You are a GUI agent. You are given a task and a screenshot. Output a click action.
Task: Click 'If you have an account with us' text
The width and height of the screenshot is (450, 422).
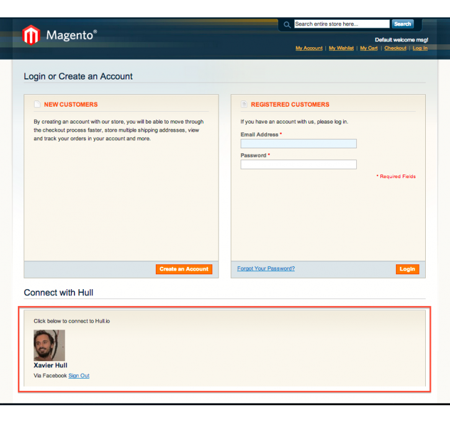point(294,122)
